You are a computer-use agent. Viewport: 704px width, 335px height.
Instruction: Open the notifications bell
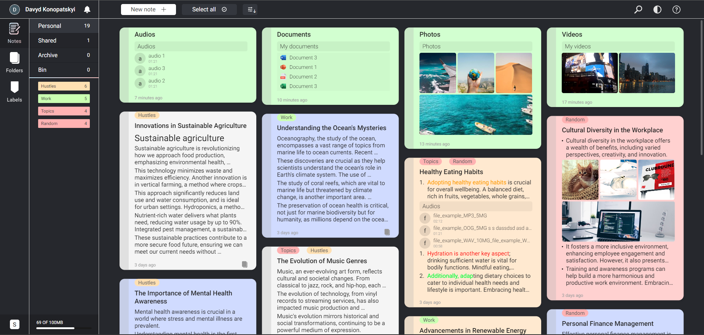[x=87, y=10]
